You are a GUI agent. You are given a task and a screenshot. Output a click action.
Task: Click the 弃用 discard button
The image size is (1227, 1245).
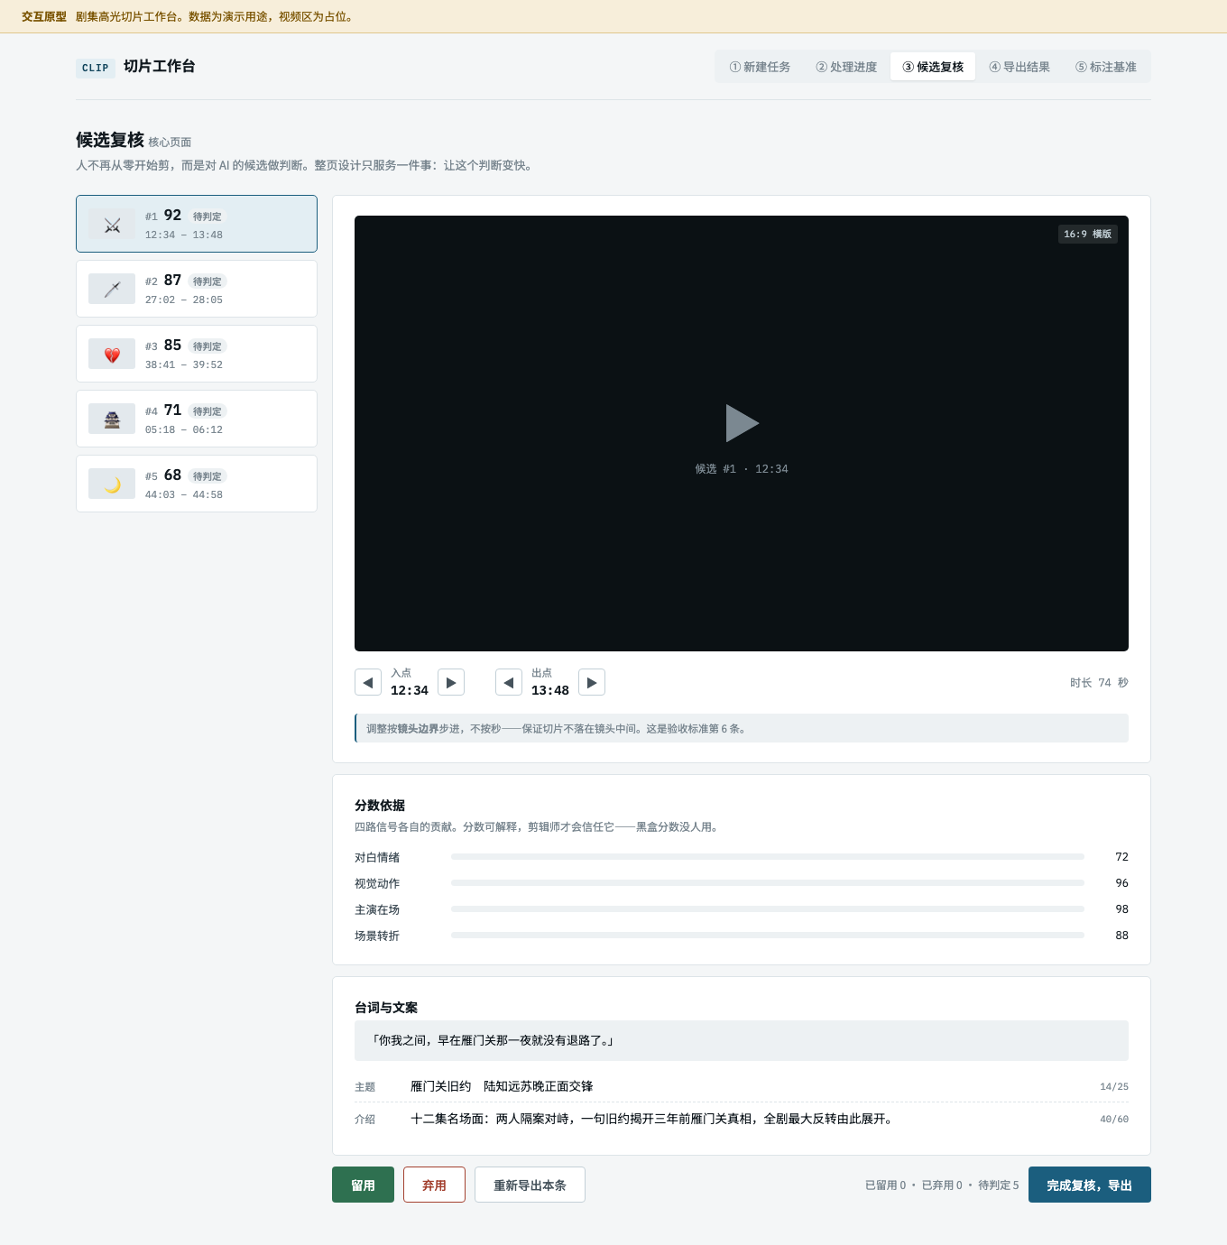tap(434, 1185)
